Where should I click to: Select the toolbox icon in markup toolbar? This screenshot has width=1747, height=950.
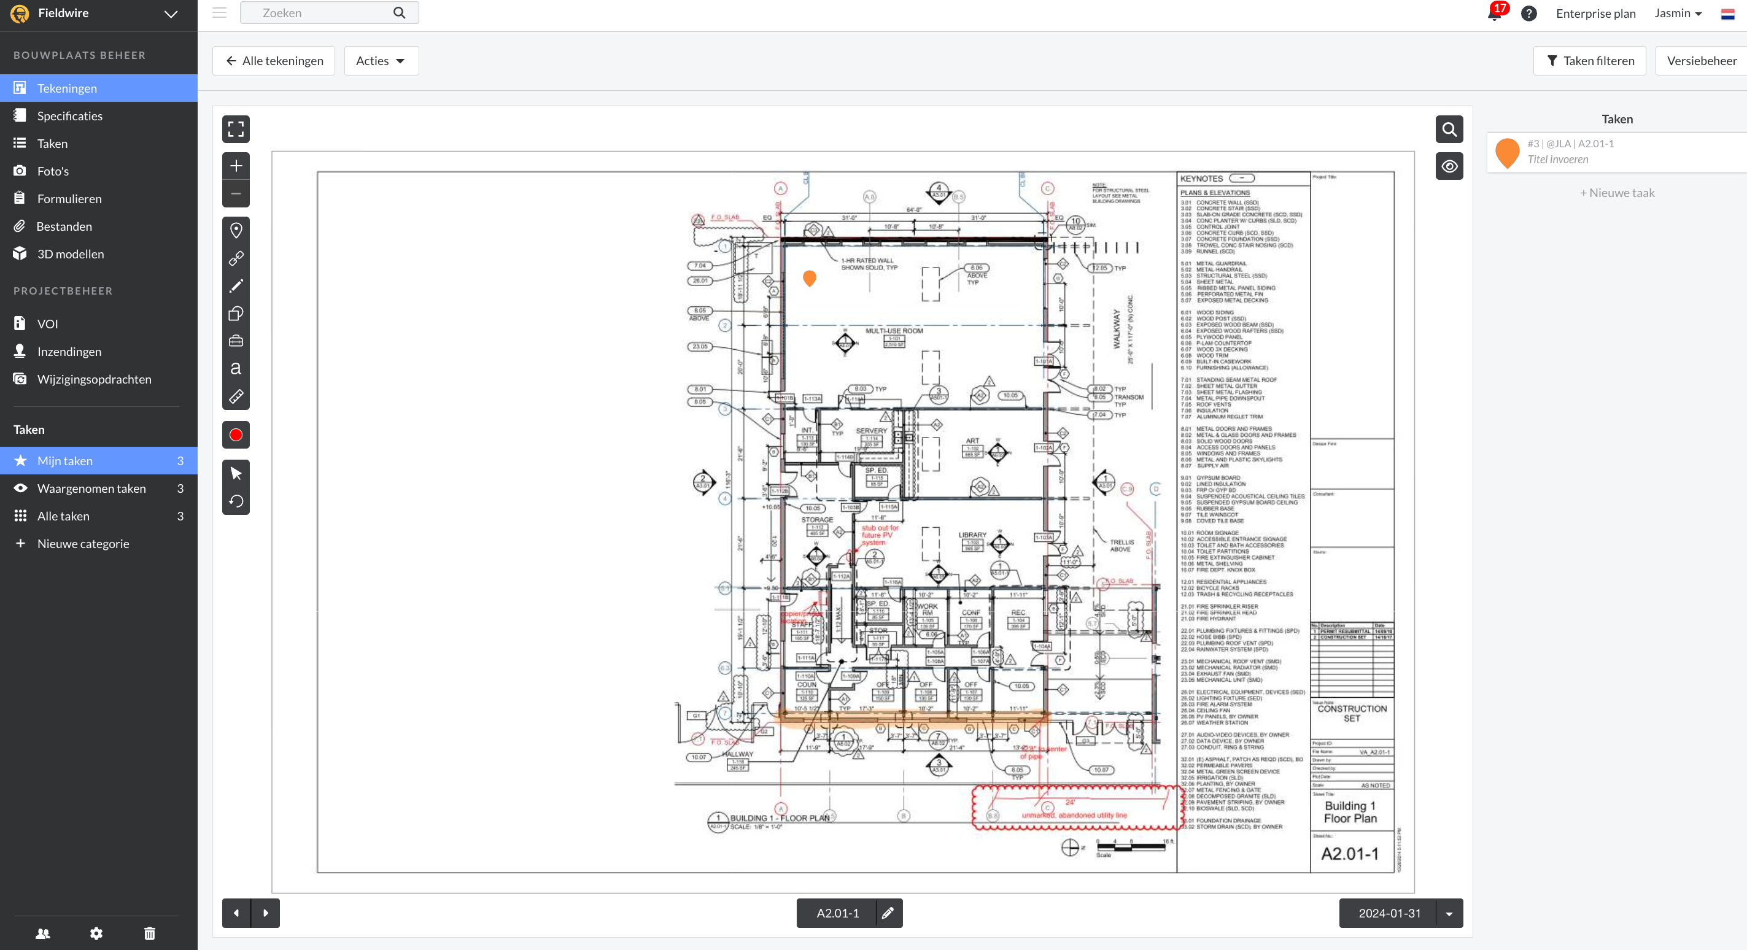[235, 341]
